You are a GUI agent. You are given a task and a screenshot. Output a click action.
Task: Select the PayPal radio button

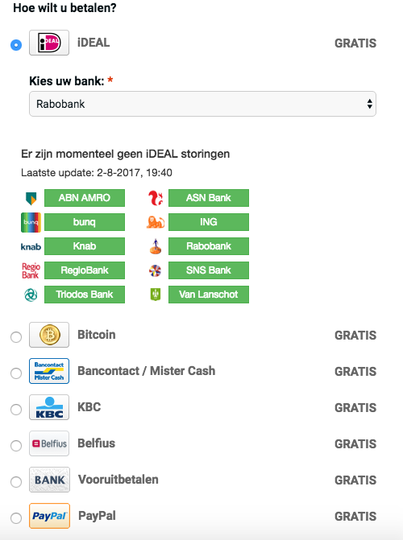[x=16, y=517]
